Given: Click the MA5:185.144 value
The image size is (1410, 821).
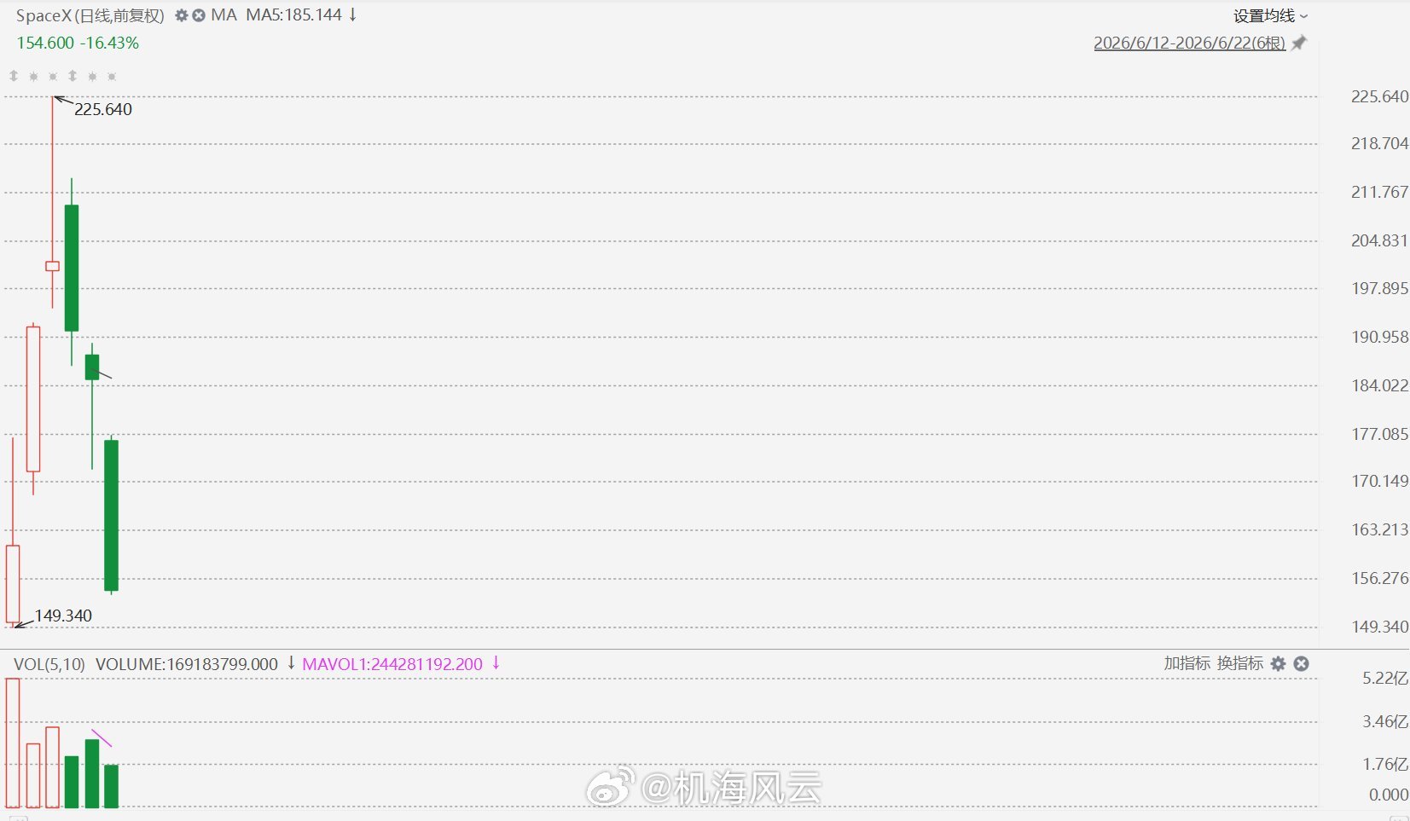Looking at the screenshot, I should pos(293,15).
